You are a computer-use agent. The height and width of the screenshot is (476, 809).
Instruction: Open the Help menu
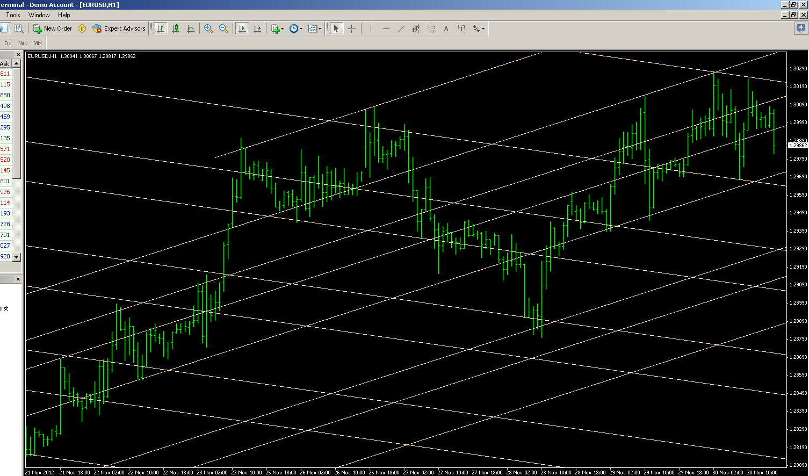(x=64, y=15)
